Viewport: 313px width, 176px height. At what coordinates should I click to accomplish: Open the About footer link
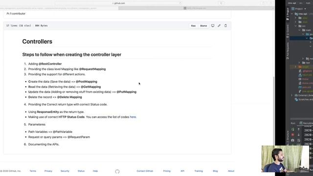pos(231,171)
